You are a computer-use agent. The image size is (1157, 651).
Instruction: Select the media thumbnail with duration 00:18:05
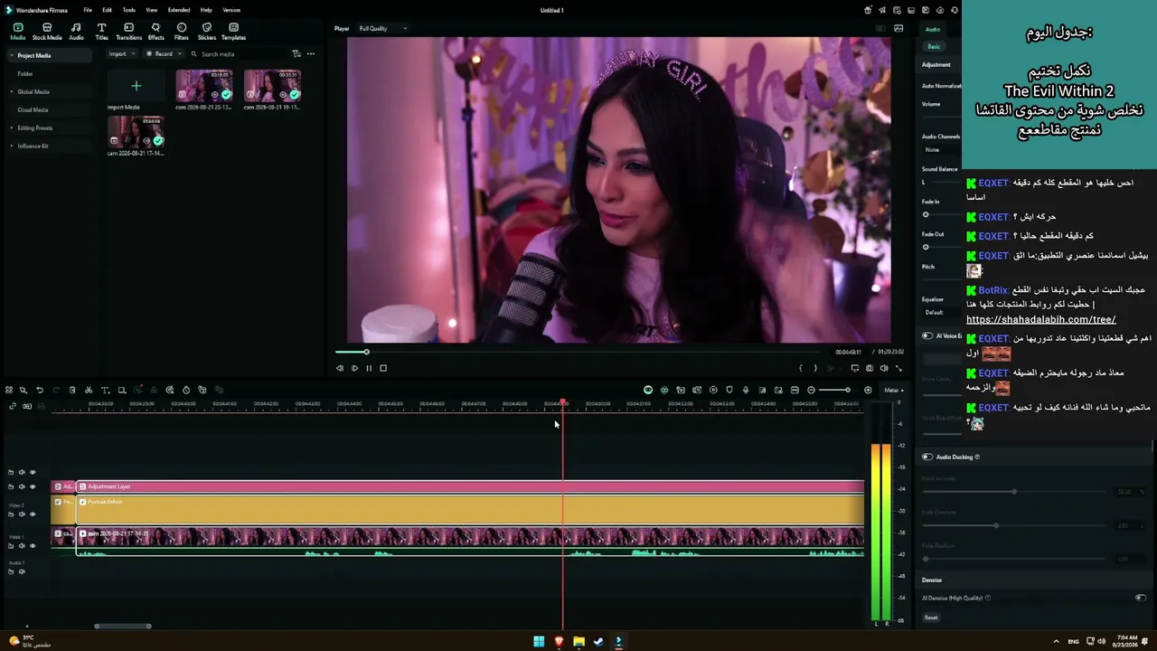pyautogui.click(x=204, y=86)
